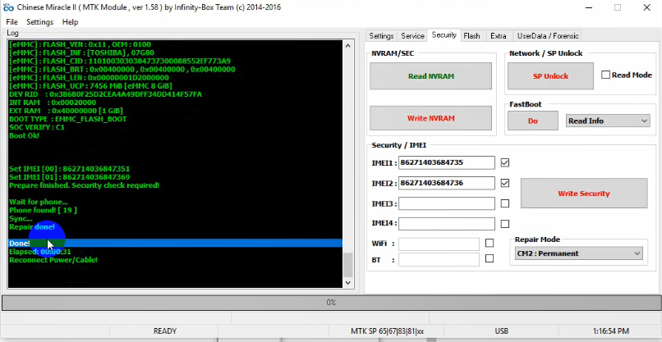Screen dimensions: 662x342
Task: Select the Security tab
Action: pos(444,35)
